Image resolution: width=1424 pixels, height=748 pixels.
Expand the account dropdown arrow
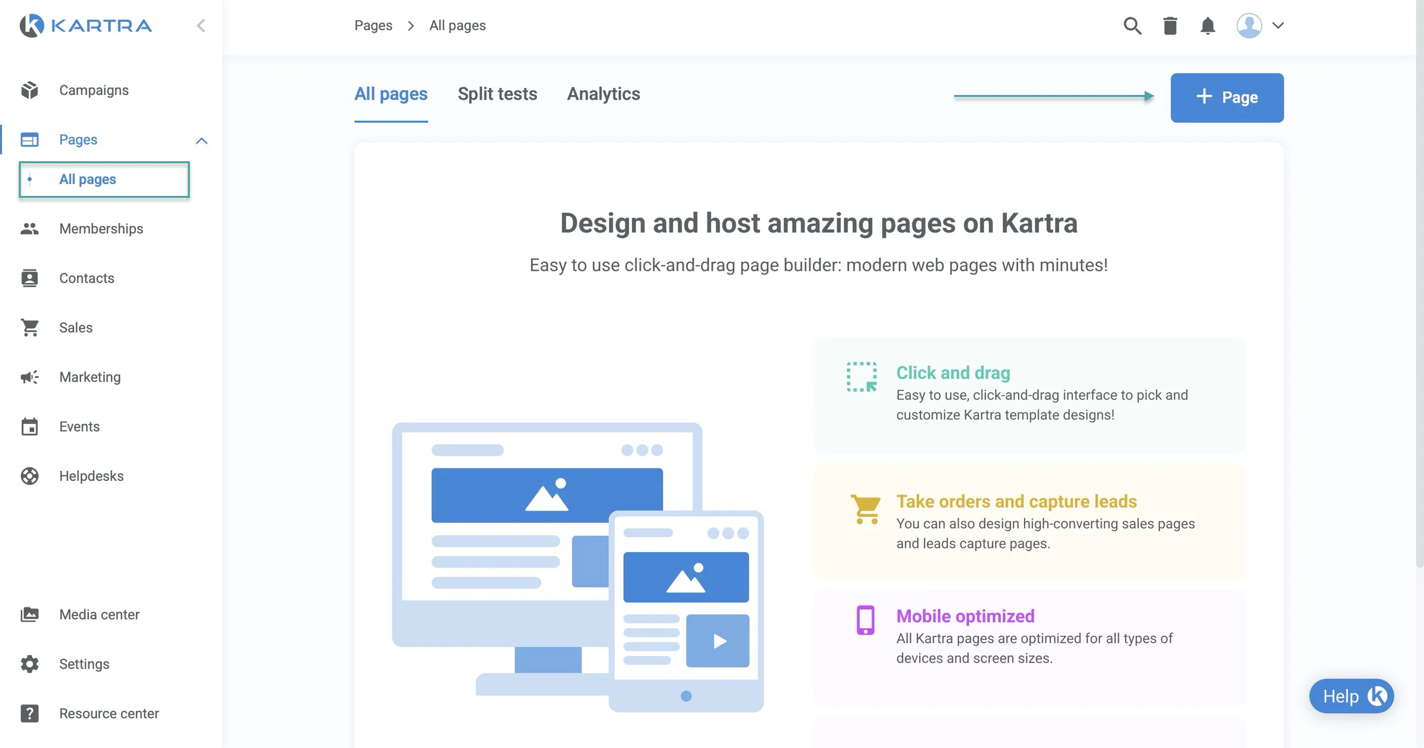click(1278, 26)
